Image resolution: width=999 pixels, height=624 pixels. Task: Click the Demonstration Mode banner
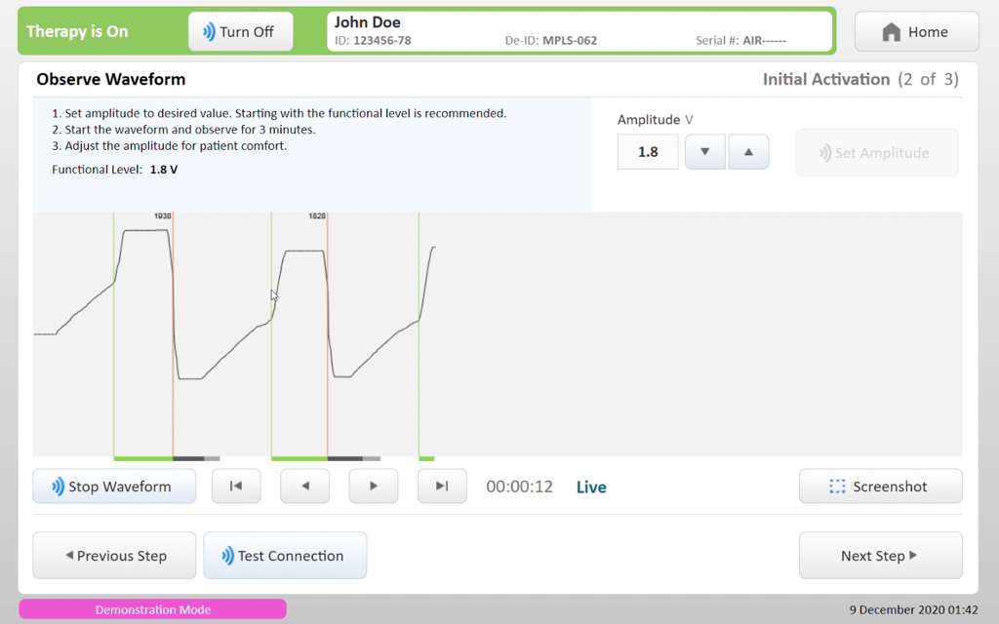(153, 609)
